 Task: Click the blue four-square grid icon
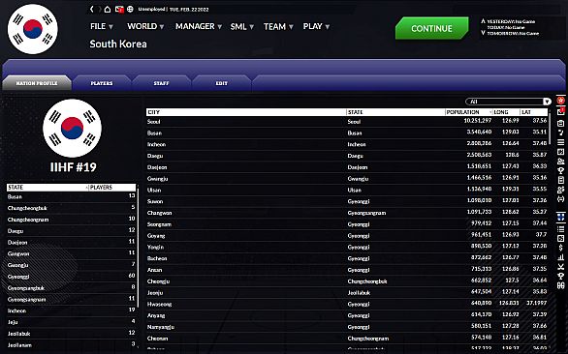[561, 218]
